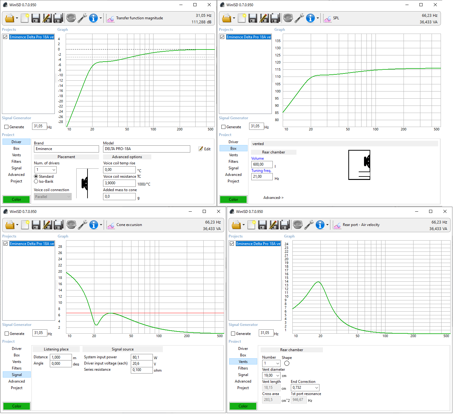The image size is (454, 414).
Task: Click green Color swatch in Cone excursion window
Action: [17, 406]
